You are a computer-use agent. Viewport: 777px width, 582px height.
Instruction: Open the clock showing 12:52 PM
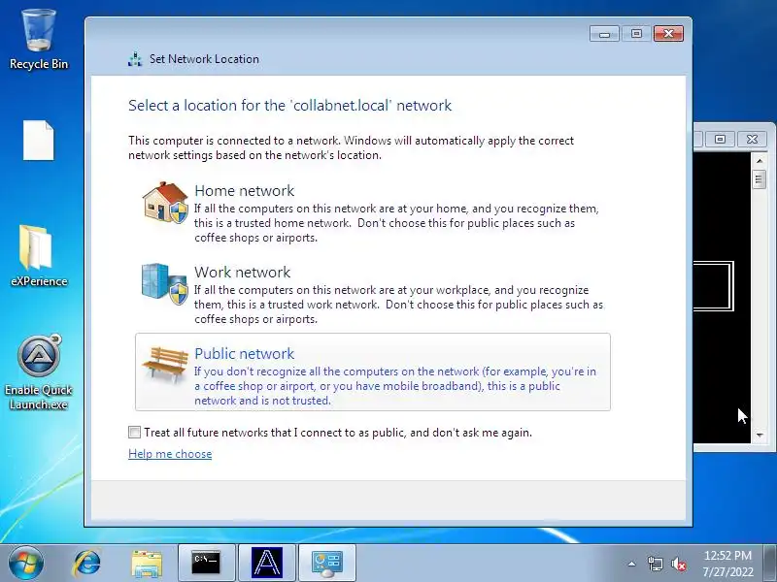point(727,564)
